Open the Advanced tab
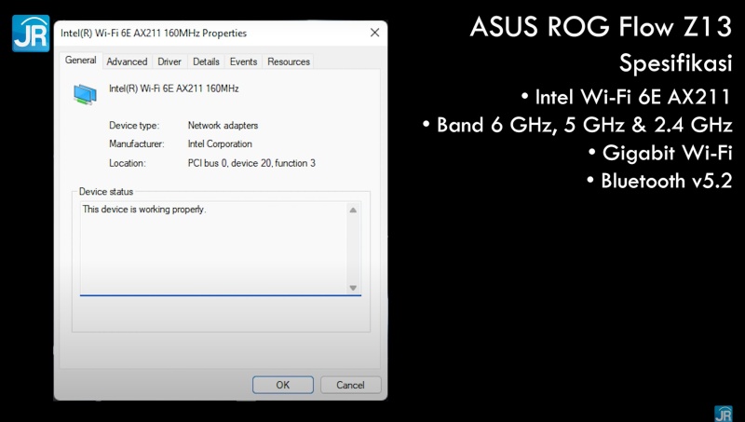Image resolution: width=745 pixels, height=422 pixels. tap(127, 61)
